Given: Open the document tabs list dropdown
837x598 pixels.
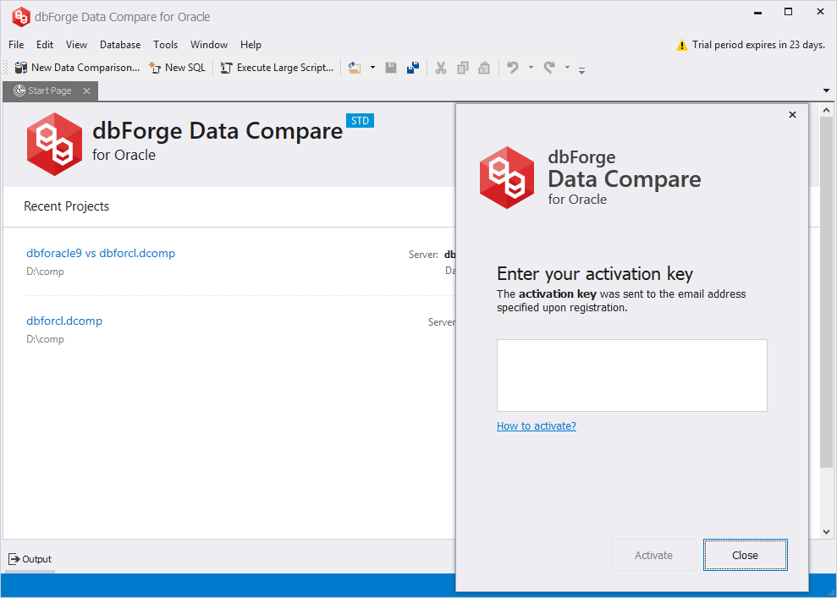Looking at the screenshot, I should pyautogui.click(x=826, y=91).
